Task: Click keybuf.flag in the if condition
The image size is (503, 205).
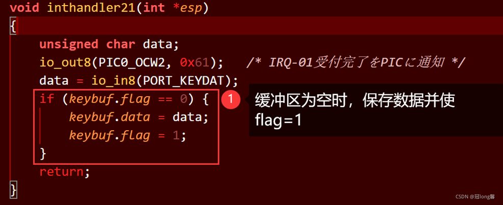Action: click(x=110, y=100)
